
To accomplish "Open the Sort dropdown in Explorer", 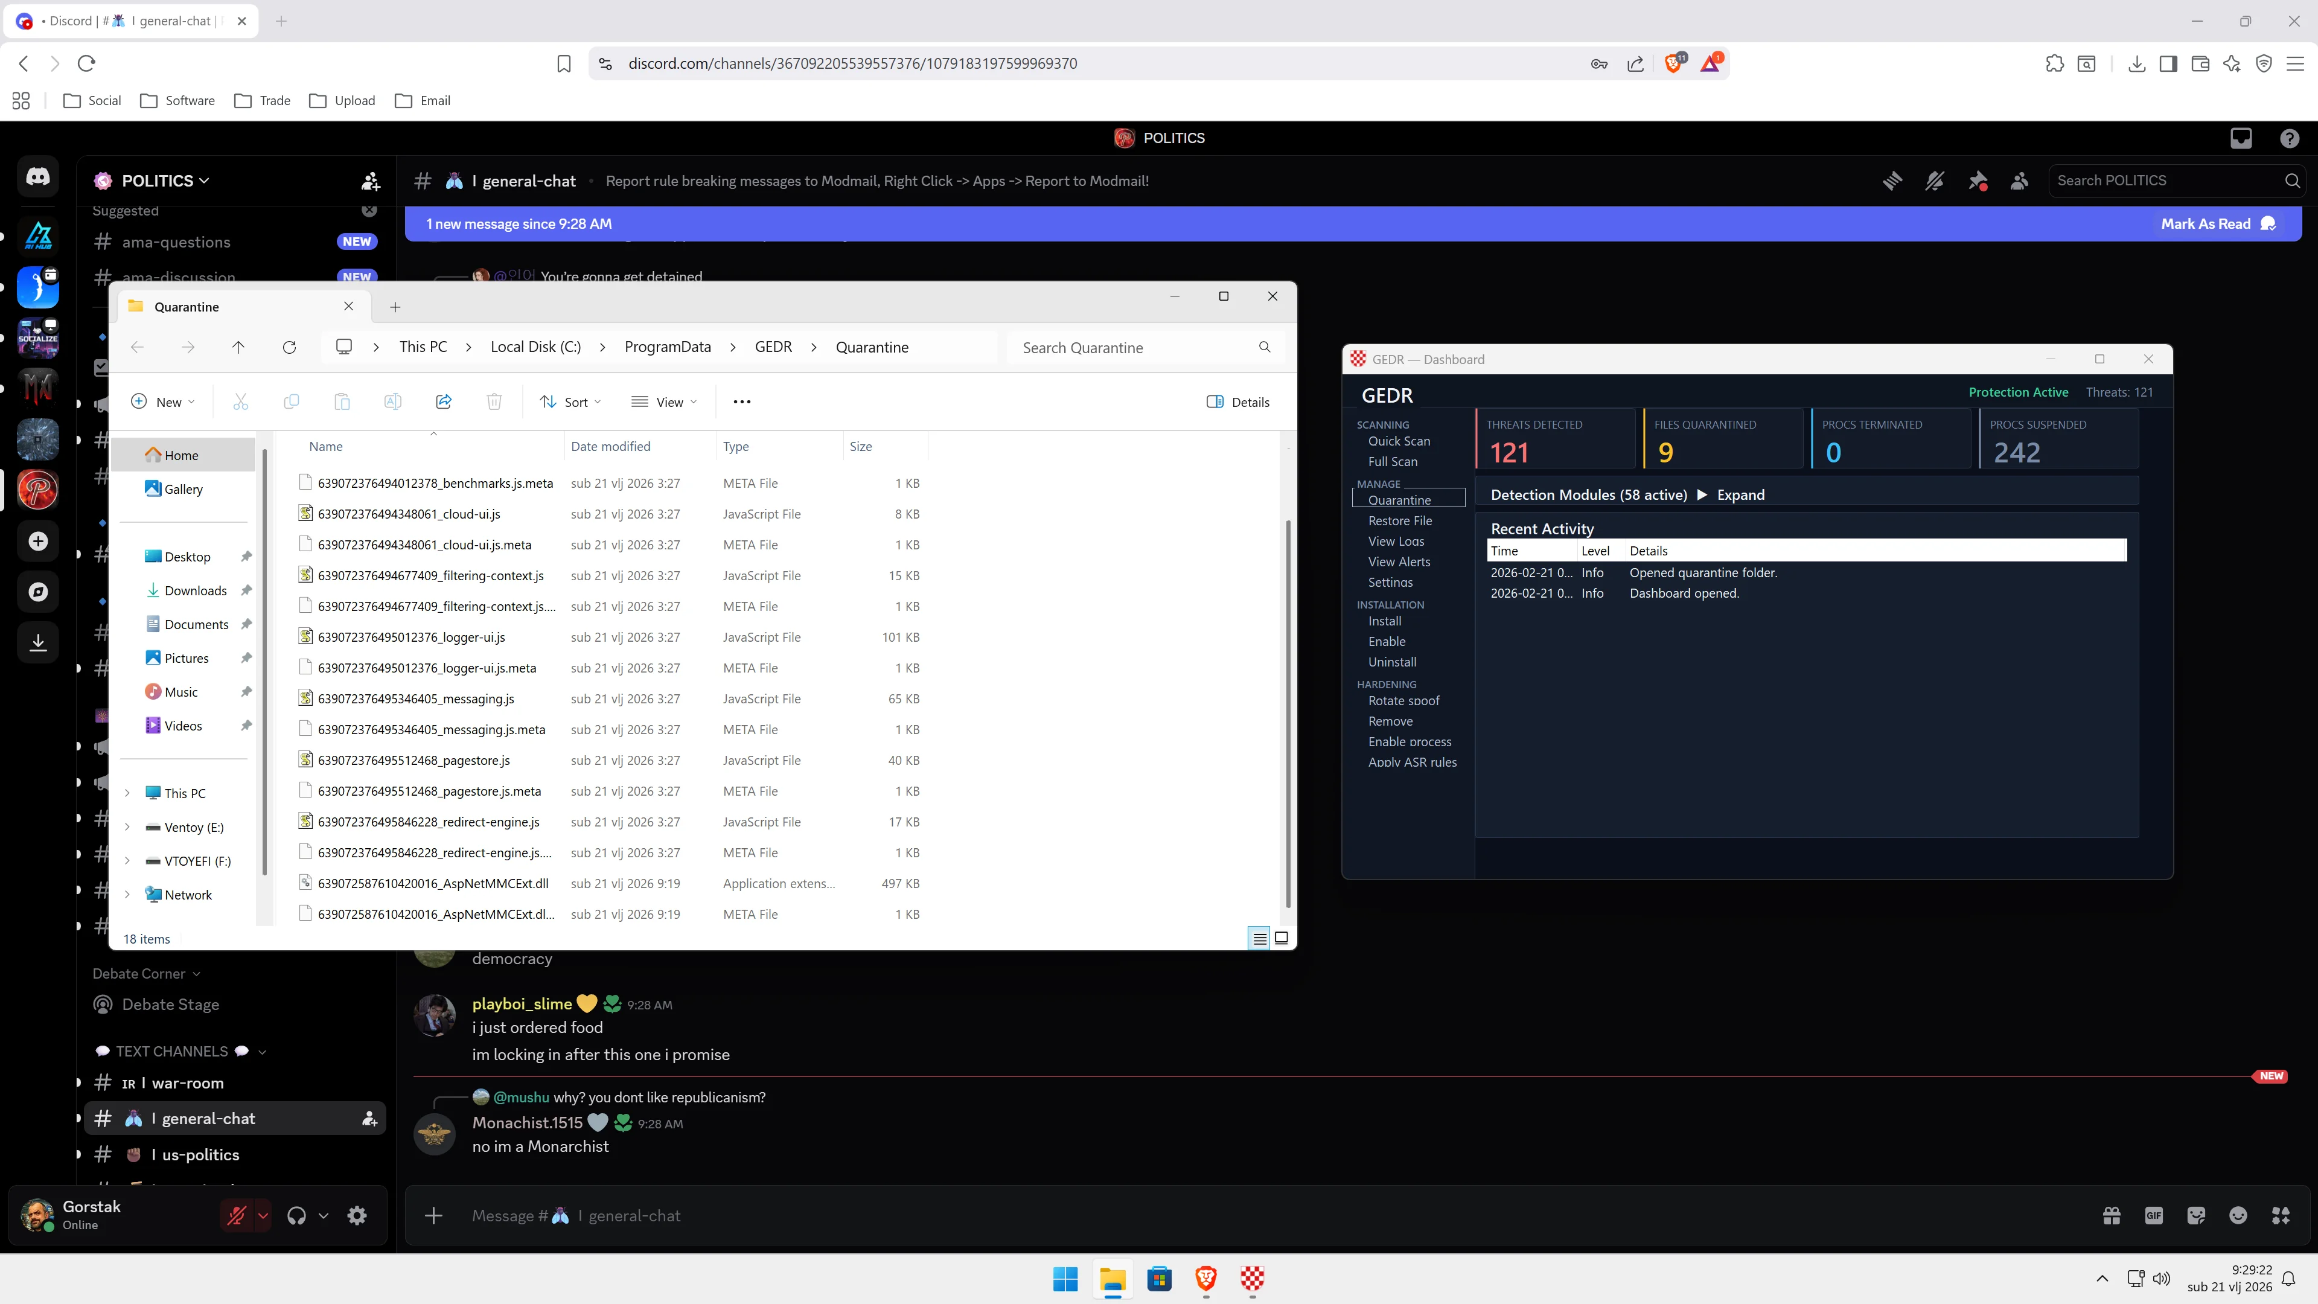I will pyautogui.click(x=570, y=402).
